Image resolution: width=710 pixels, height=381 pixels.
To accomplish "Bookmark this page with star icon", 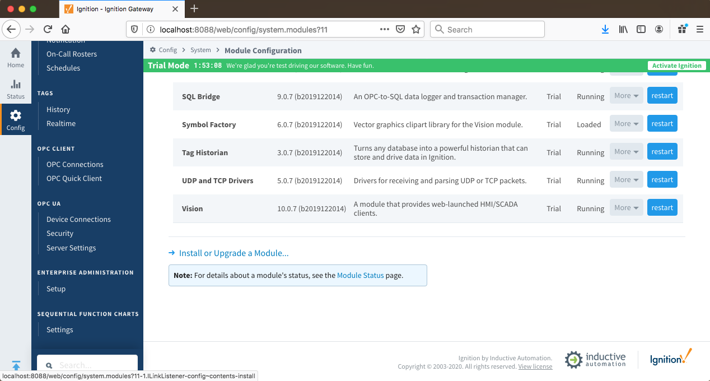I will pos(415,29).
